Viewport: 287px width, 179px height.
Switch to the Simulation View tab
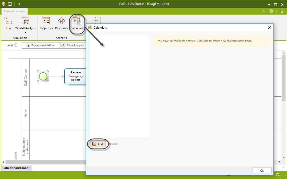coord(15,11)
